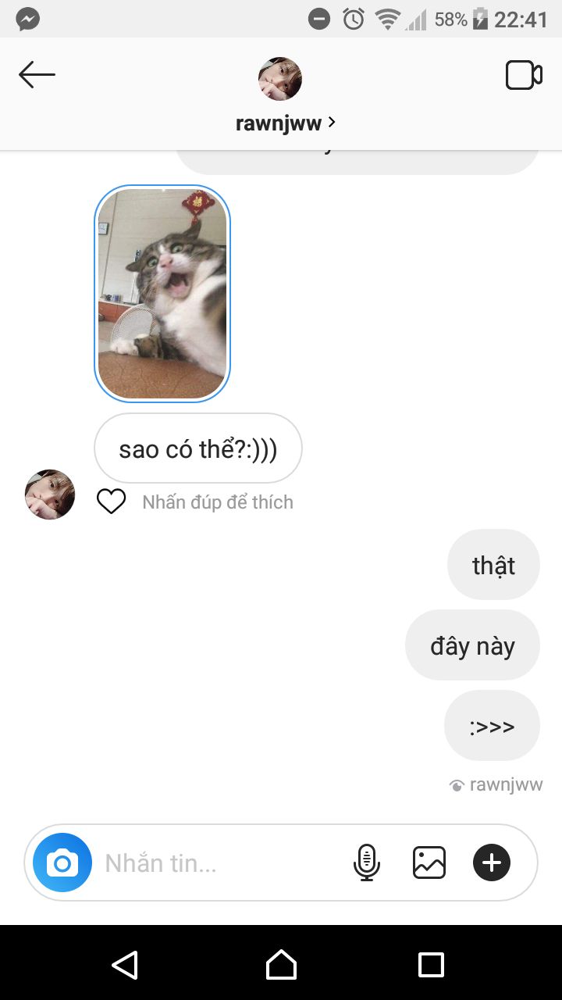Expand profile details via rawnjww chevron

click(332, 122)
